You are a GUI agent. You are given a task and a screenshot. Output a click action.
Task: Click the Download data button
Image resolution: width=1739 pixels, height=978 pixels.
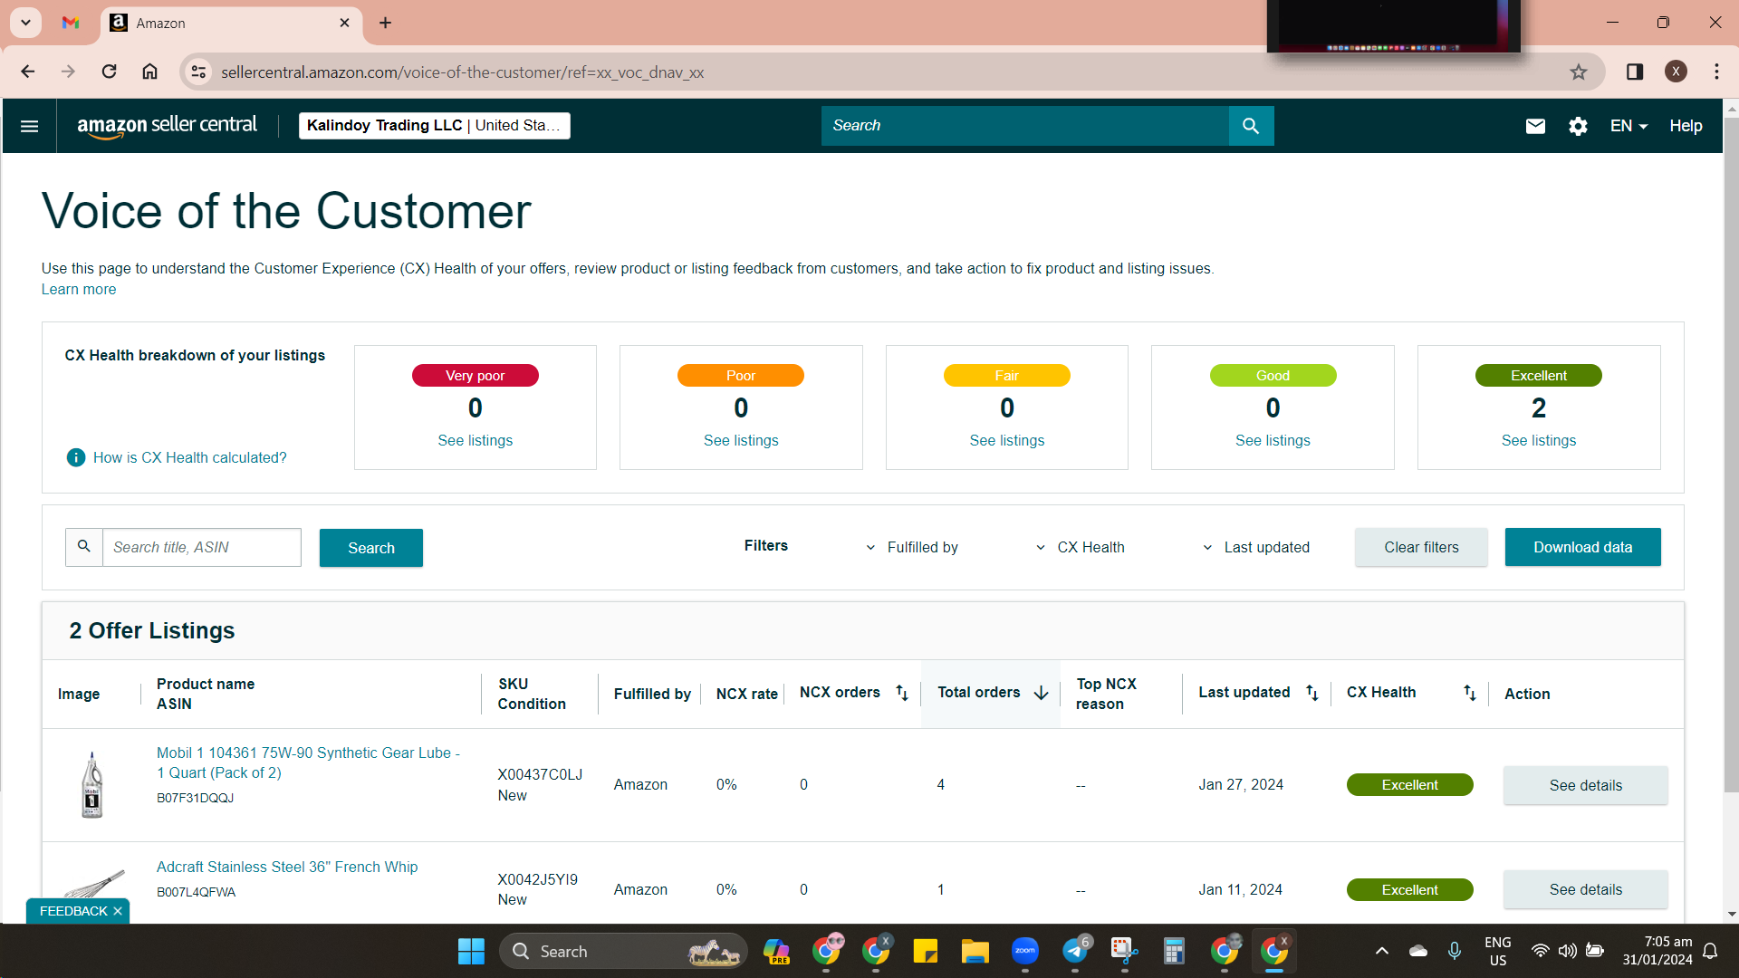[x=1583, y=547]
